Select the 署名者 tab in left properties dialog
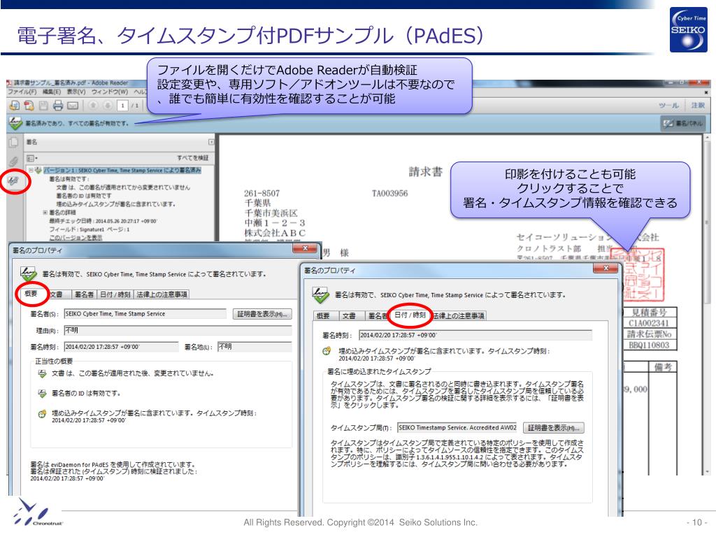Image resolution: width=716 pixels, height=537 pixels. (84, 294)
